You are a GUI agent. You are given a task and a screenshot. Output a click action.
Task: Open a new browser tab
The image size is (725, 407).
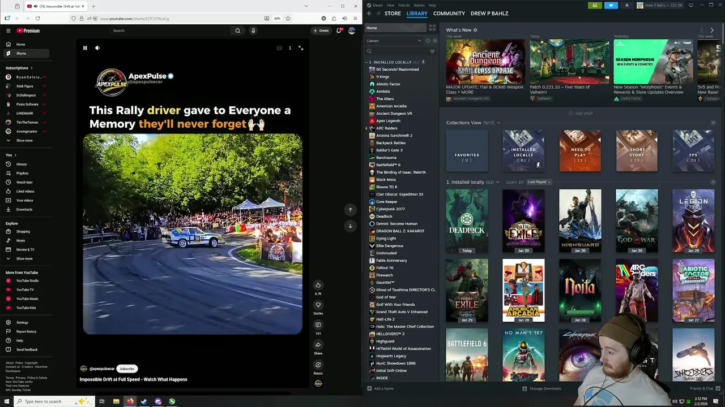tap(93, 6)
